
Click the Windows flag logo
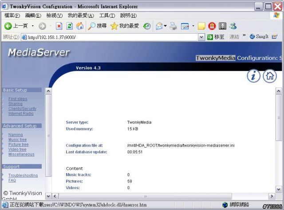pos(276,16)
